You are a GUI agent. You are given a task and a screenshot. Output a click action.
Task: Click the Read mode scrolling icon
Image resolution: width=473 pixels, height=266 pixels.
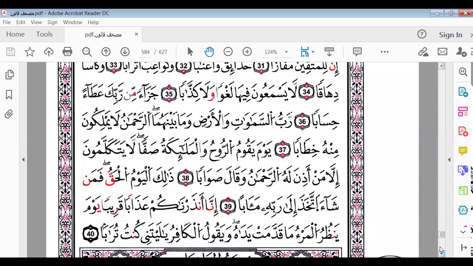(x=329, y=52)
